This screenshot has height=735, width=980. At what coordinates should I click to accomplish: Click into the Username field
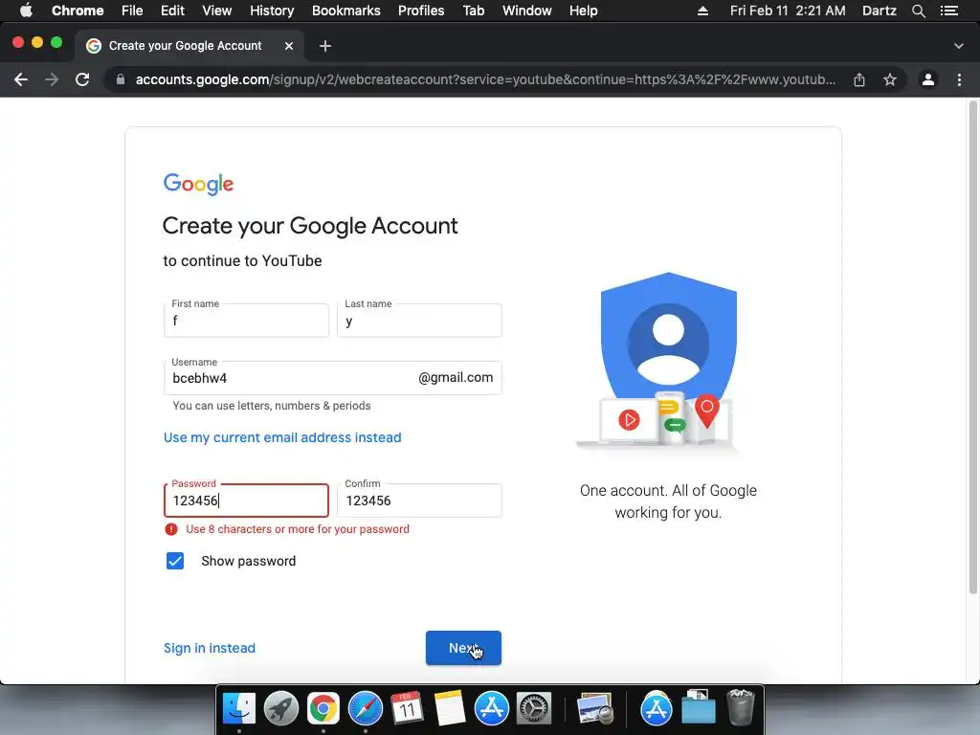(332, 377)
